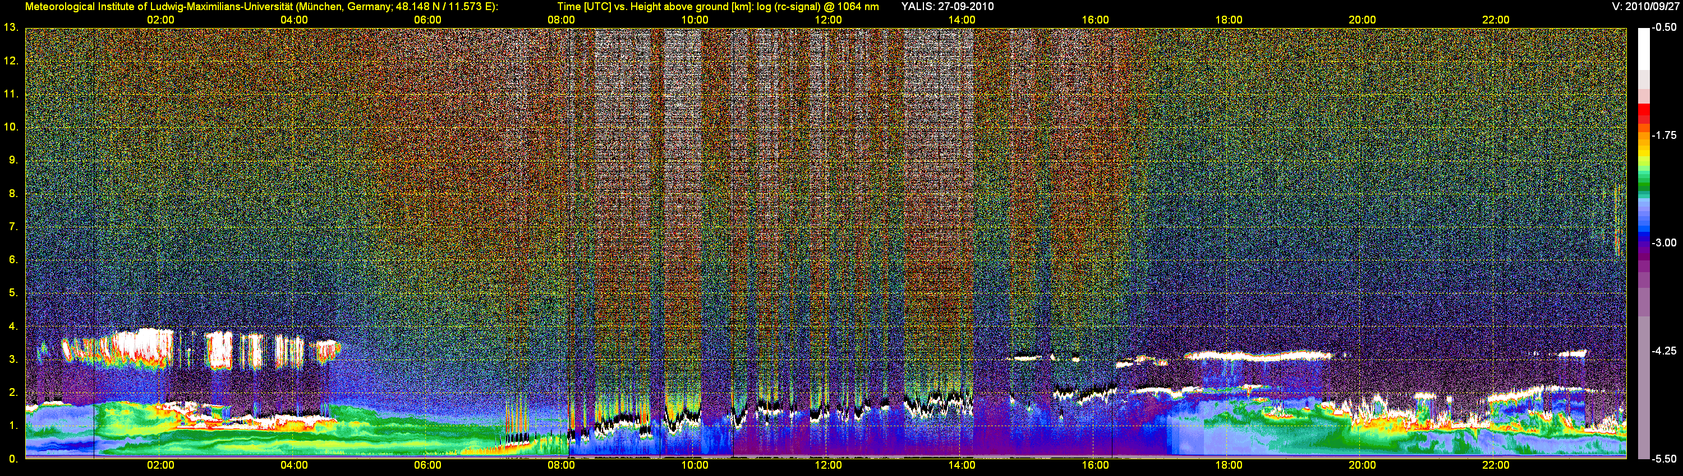Select the 'YALIS: 27-09-2010' label
The image size is (1683, 476).
(948, 7)
